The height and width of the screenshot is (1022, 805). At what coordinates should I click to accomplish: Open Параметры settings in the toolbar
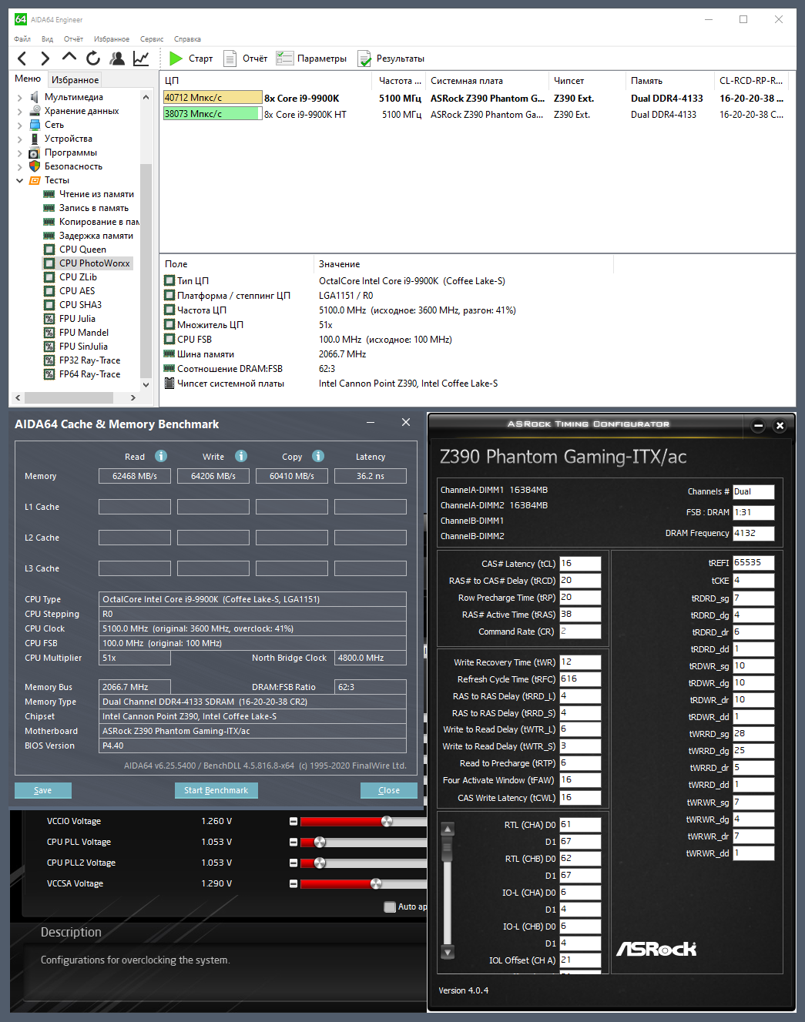311,58
